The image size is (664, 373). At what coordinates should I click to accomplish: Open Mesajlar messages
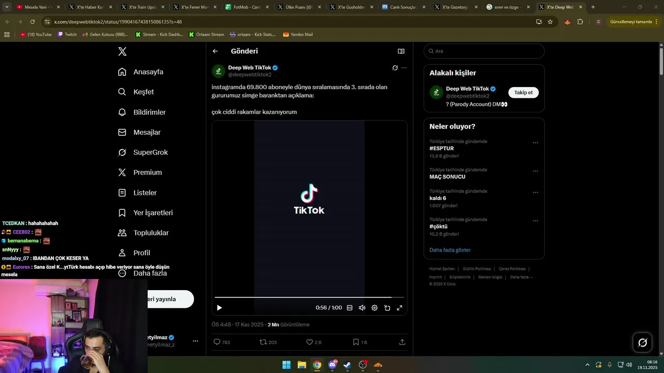[x=139, y=132]
